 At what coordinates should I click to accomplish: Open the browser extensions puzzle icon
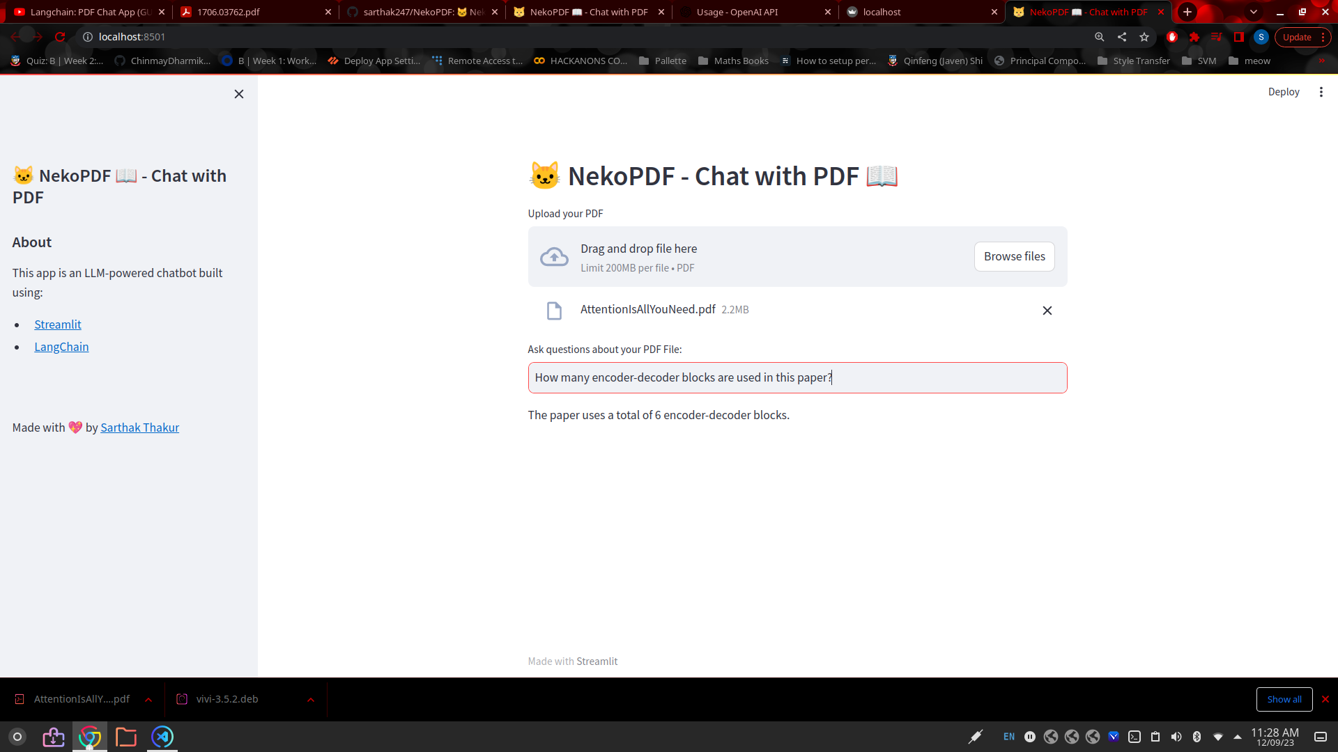1194,37
